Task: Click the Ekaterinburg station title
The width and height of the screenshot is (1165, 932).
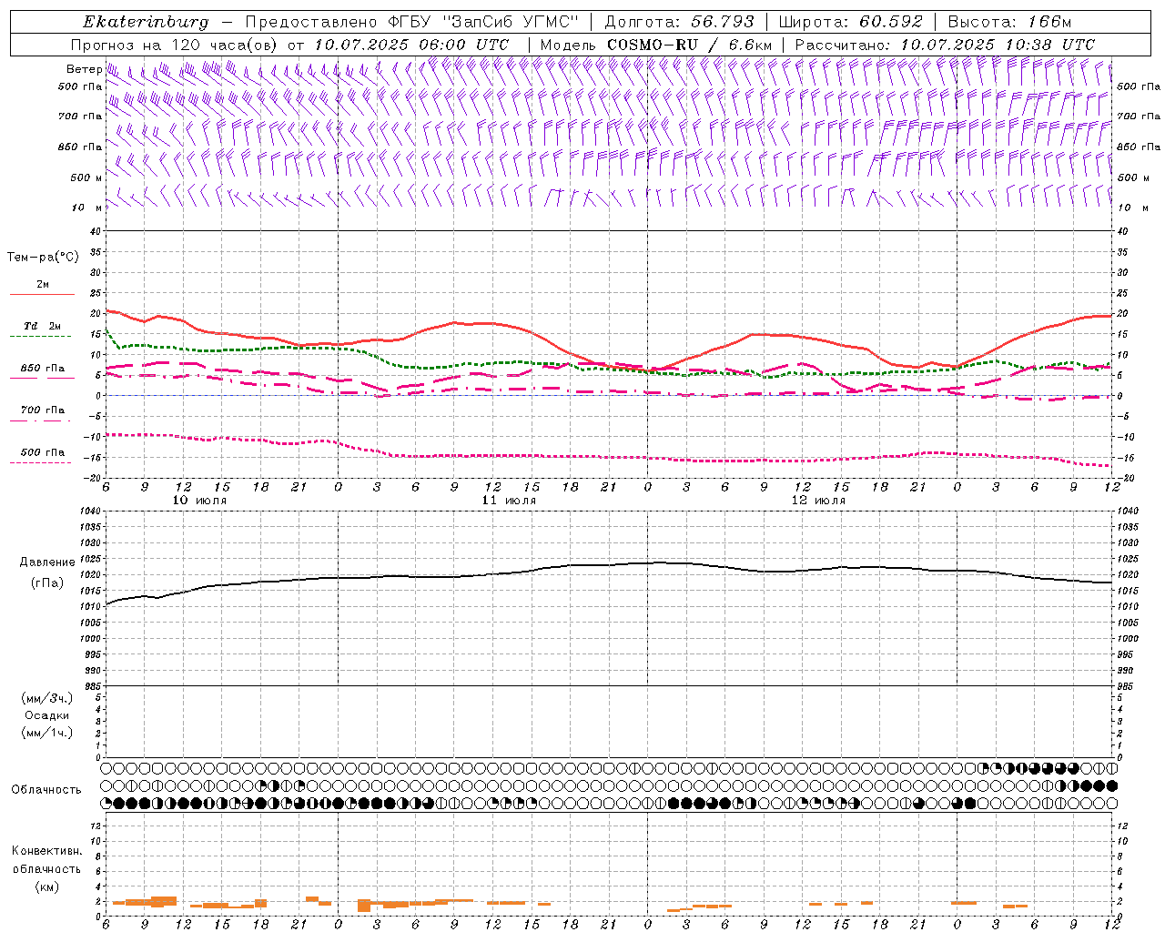Action: tap(146, 22)
